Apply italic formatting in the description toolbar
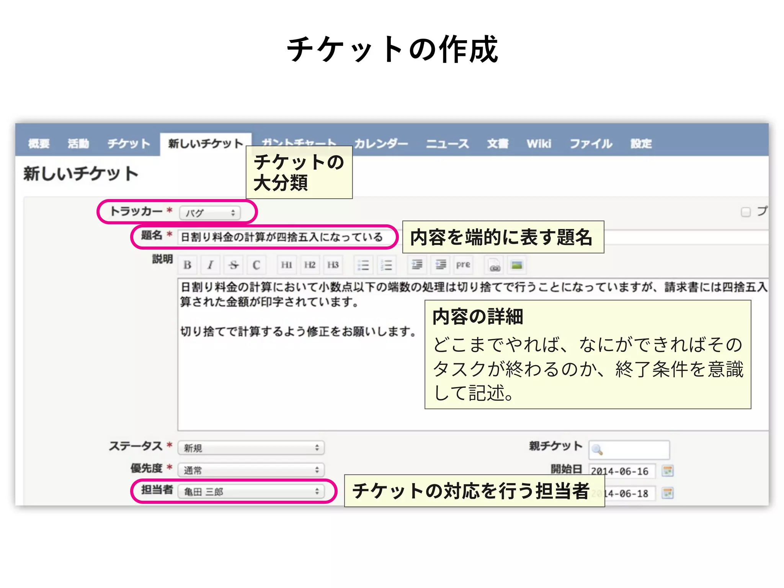 tap(210, 265)
